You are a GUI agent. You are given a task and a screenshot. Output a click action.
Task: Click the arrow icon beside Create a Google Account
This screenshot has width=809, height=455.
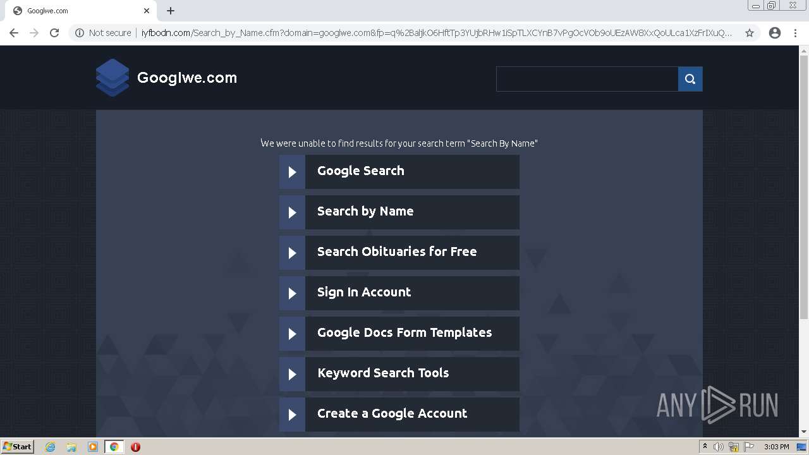coord(292,415)
